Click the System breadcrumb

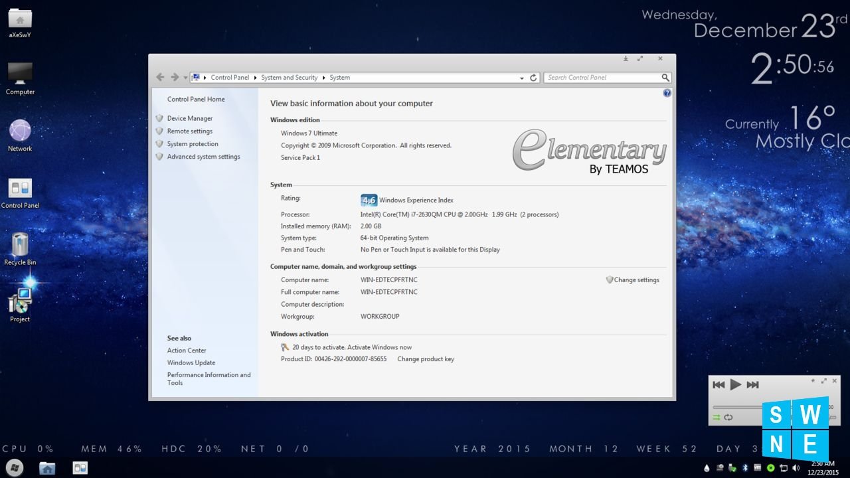(x=340, y=78)
